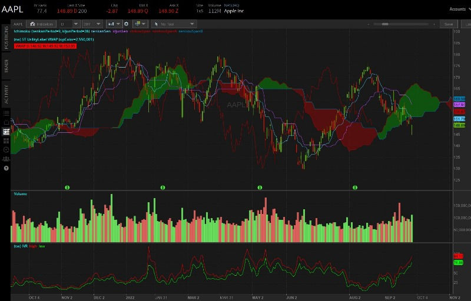The height and width of the screenshot is (301, 471).
Task: Click the Apple Inc company name
Action: (x=234, y=11)
